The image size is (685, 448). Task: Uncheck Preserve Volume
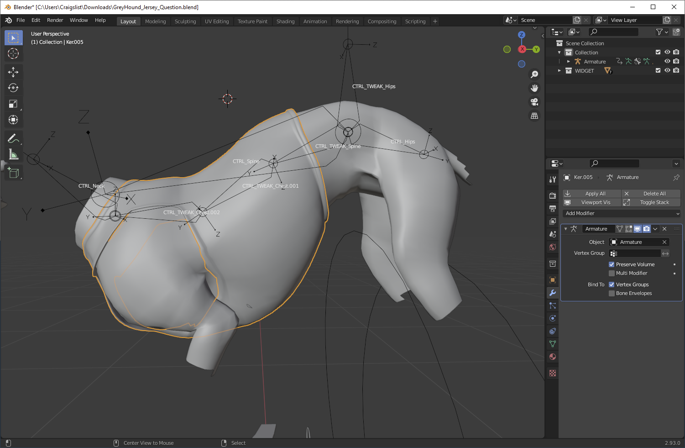point(612,264)
